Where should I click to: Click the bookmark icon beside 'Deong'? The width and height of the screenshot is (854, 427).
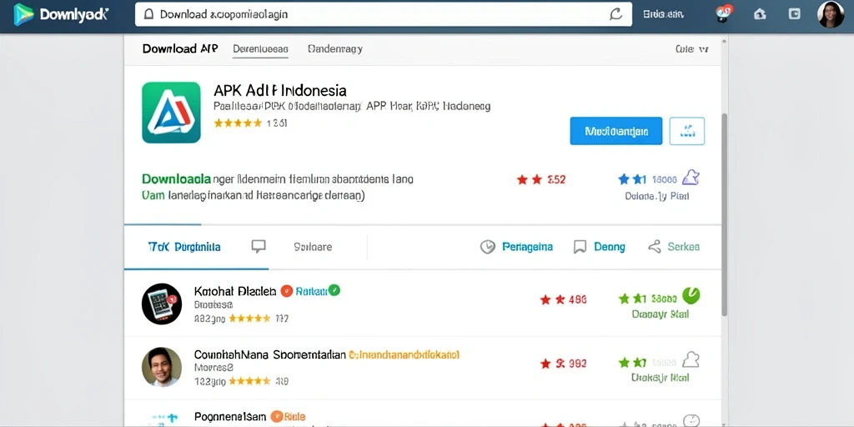click(x=580, y=247)
